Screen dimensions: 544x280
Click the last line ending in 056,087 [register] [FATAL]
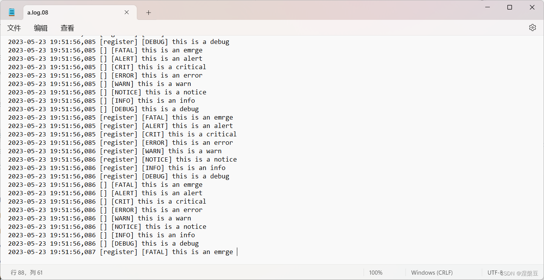121,252
